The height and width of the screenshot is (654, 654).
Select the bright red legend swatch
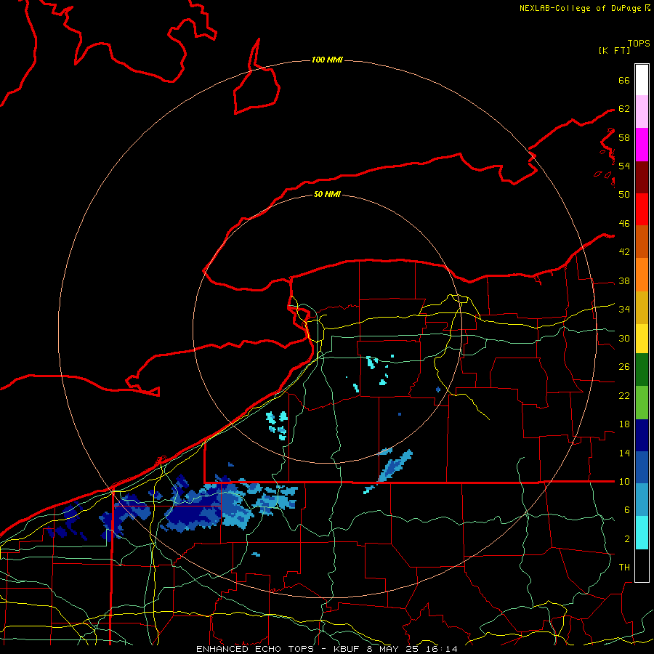point(642,209)
